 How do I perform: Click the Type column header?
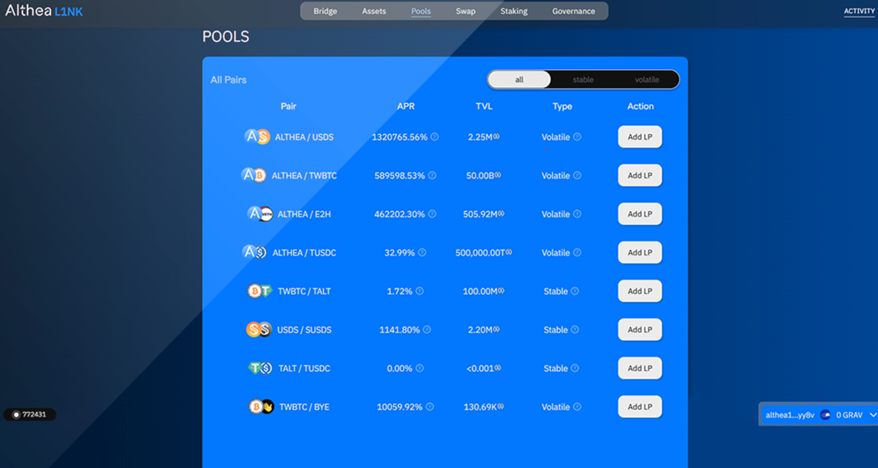coord(562,106)
